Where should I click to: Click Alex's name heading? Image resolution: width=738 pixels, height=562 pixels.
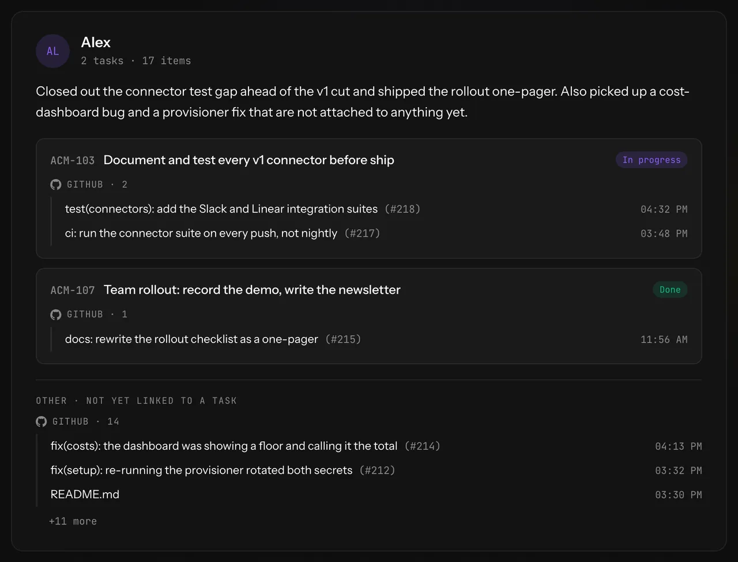(96, 42)
